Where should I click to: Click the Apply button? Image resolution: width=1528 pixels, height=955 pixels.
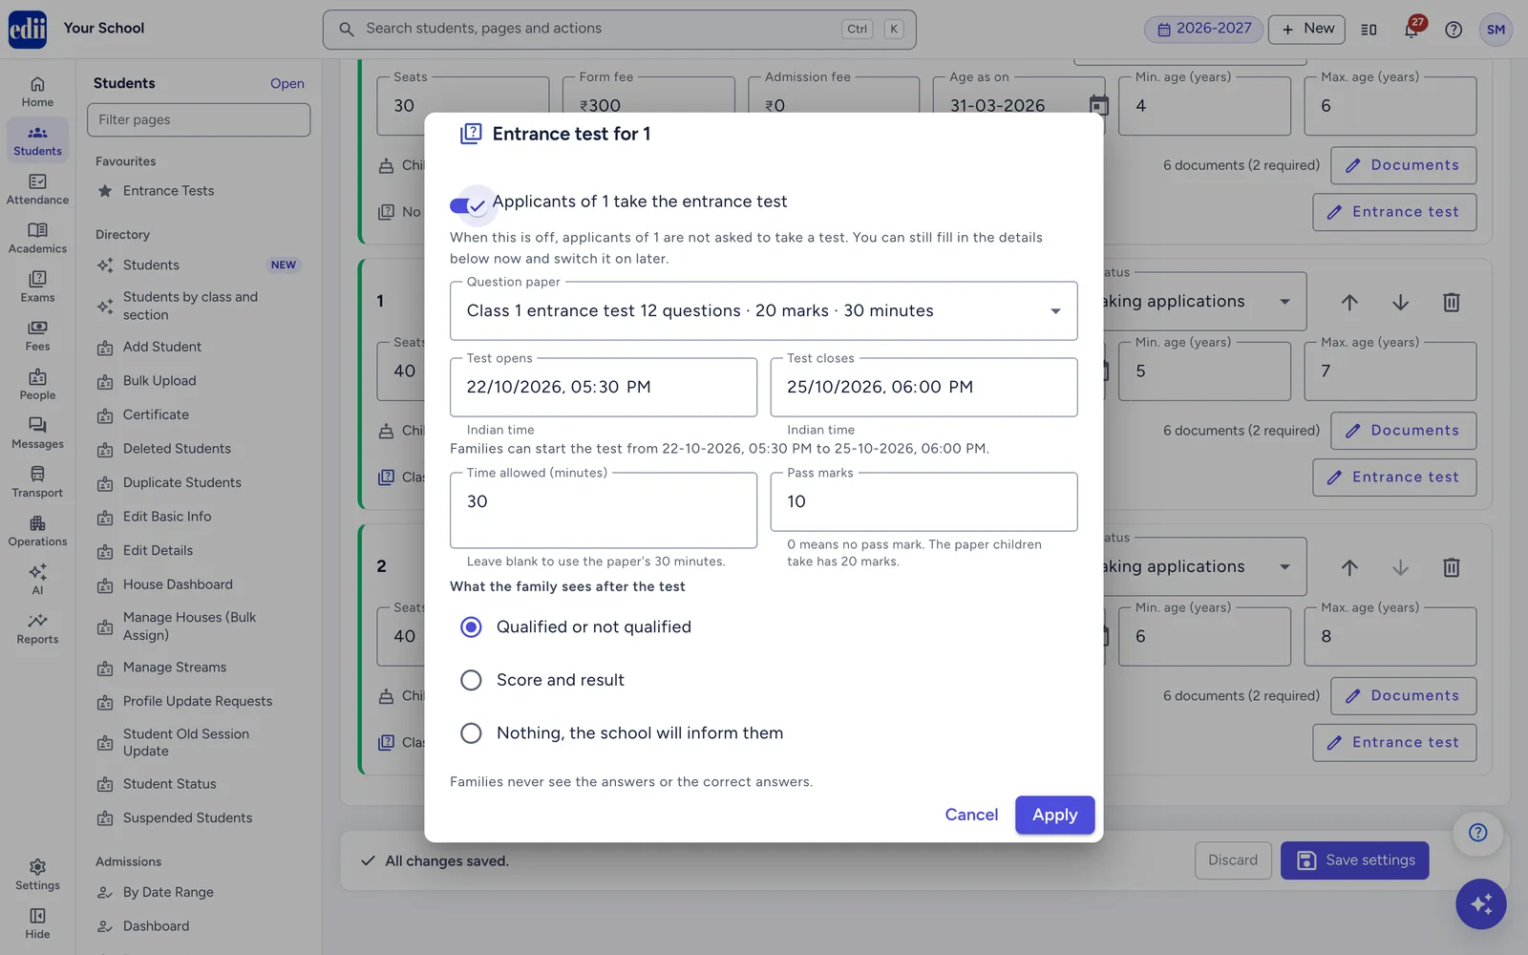tap(1054, 815)
